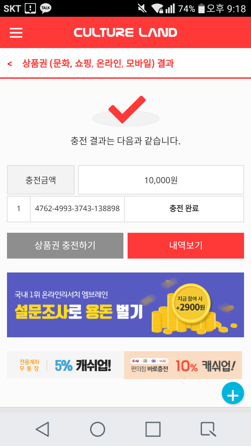Open the 설문조사로 용돈 벌기 banner

(x=125, y=305)
